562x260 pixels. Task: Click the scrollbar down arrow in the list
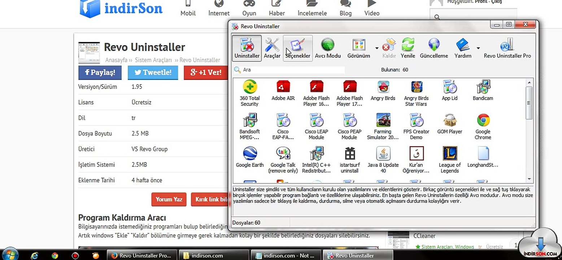529,179
